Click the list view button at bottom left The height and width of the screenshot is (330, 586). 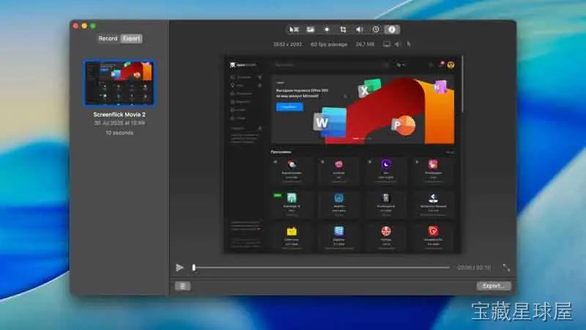(x=182, y=286)
